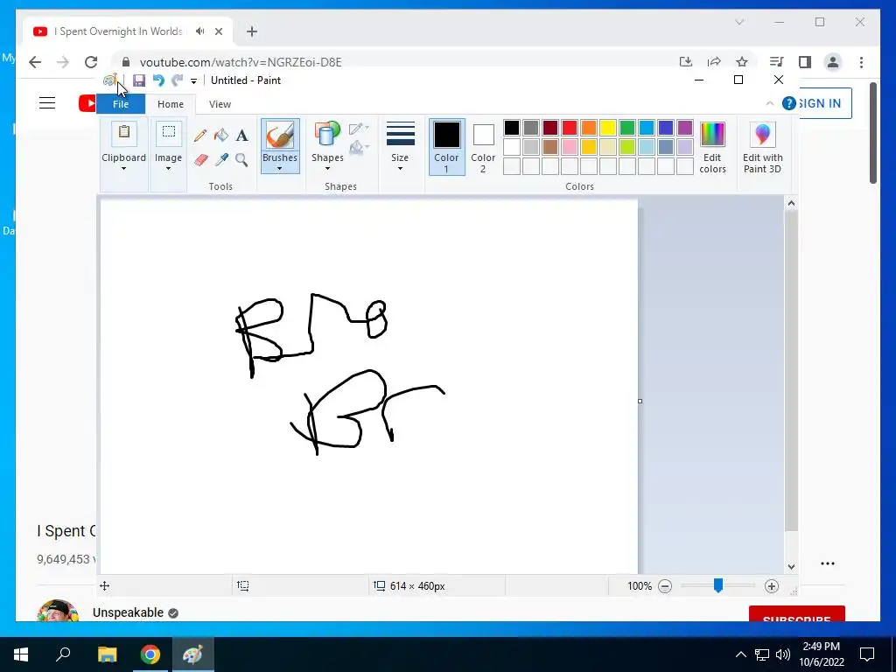Screen dimensions: 896x672
Task: Click the Paint vertical scrollbar down arrow
Action: 791,567
